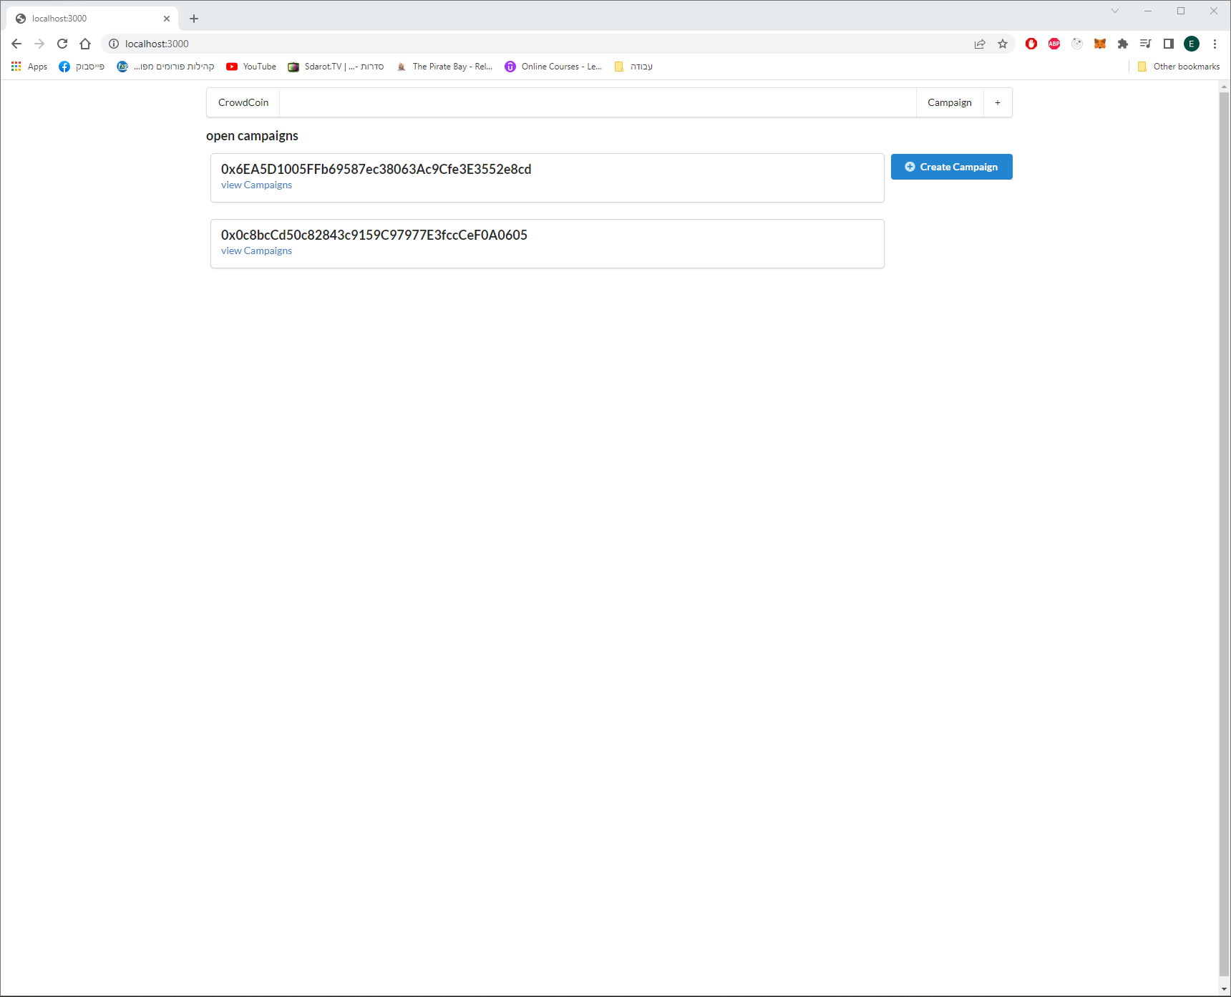1231x997 pixels.
Task: Click address 0x0c8bcCd50c82843c9159C97977E3fccCeF0A0605
Action: 374,235
